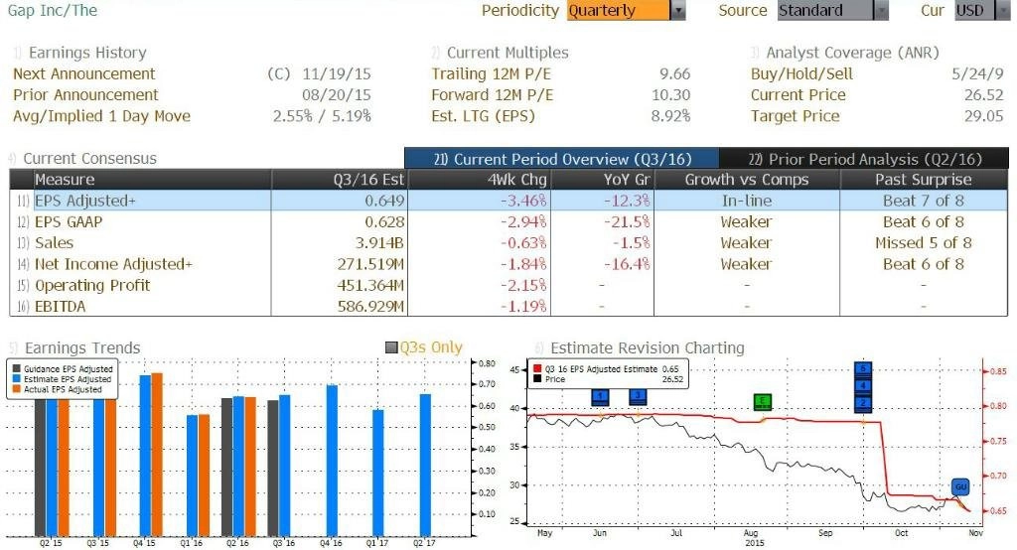Viewport: 1017px width, 550px height.
Task: Click the Beat 7 of 8 surprise cell
Action: coord(923,201)
